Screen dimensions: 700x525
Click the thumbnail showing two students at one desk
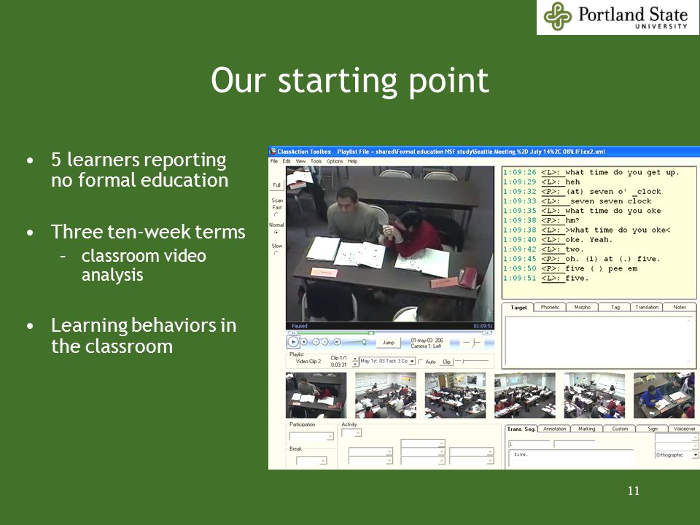click(316, 395)
